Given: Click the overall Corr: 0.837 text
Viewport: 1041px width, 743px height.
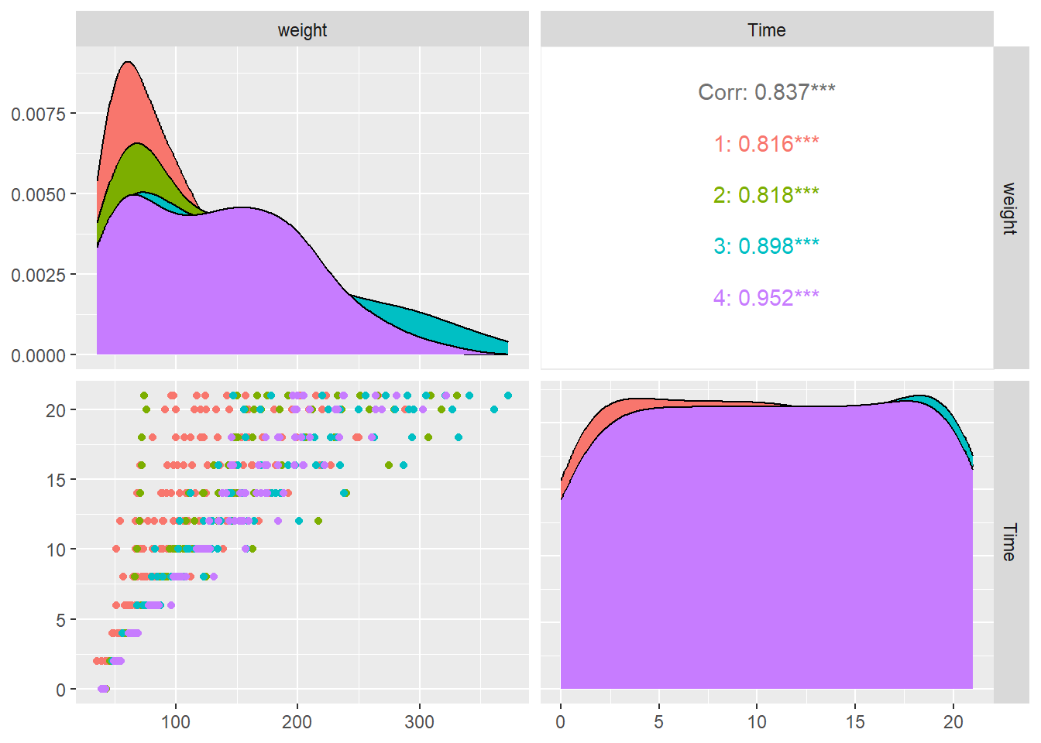Looking at the screenshot, I should point(766,92).
